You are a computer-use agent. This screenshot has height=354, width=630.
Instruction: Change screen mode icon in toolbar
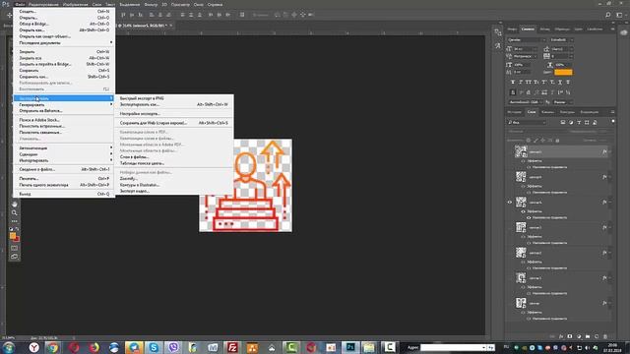click(x=15, y=257)
